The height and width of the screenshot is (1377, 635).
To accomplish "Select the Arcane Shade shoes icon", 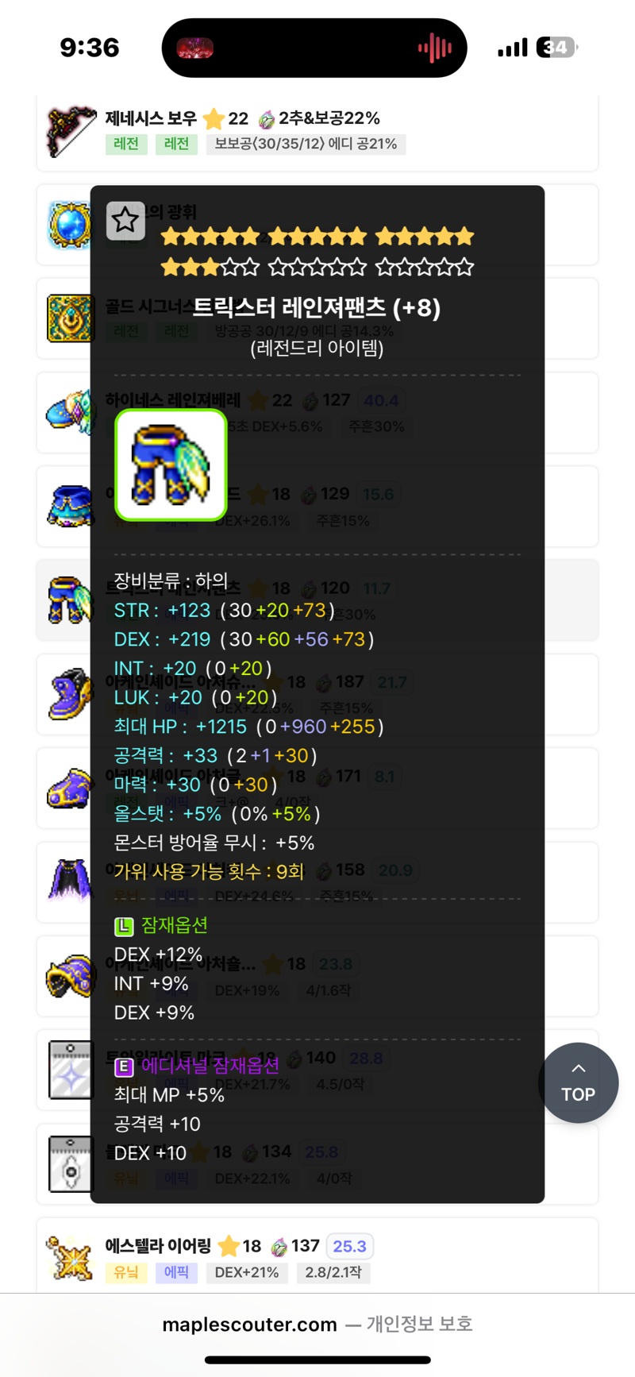I will 70,694.
